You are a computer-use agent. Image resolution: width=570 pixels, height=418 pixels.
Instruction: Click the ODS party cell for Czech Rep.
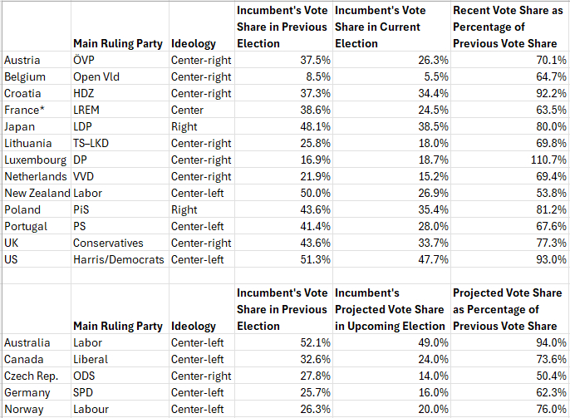coord(119,376)
